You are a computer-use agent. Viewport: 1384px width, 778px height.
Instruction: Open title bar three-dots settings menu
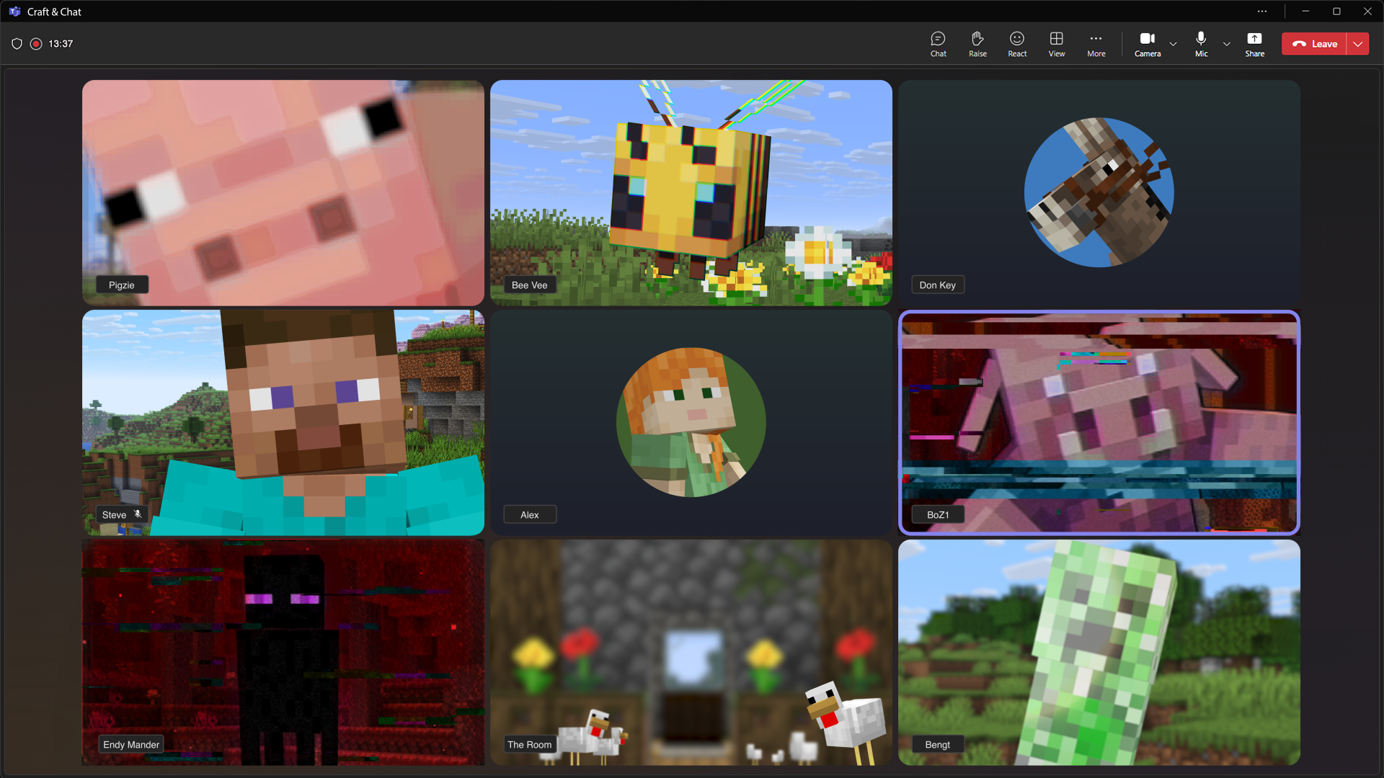point(1262,12)
